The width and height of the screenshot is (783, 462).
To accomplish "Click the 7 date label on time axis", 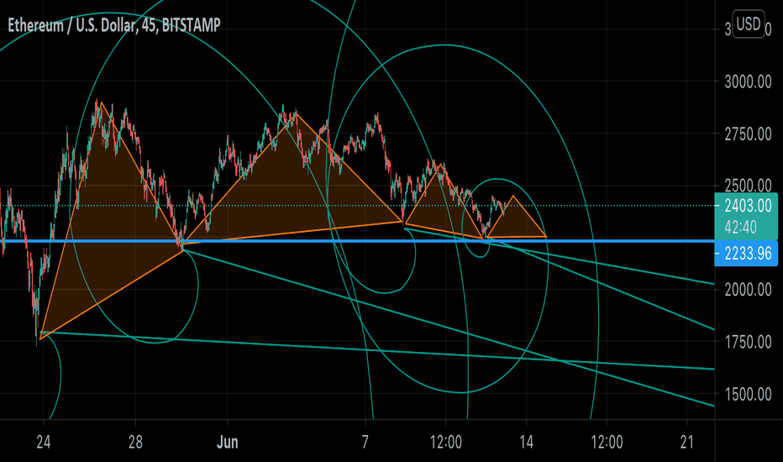I will point(365,442).
